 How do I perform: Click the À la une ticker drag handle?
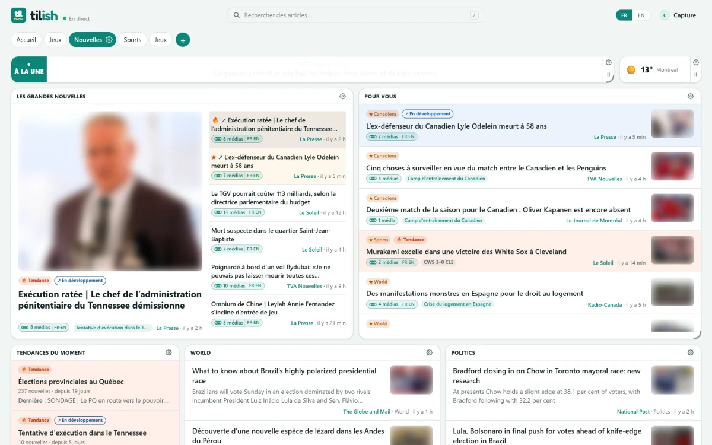608,75
